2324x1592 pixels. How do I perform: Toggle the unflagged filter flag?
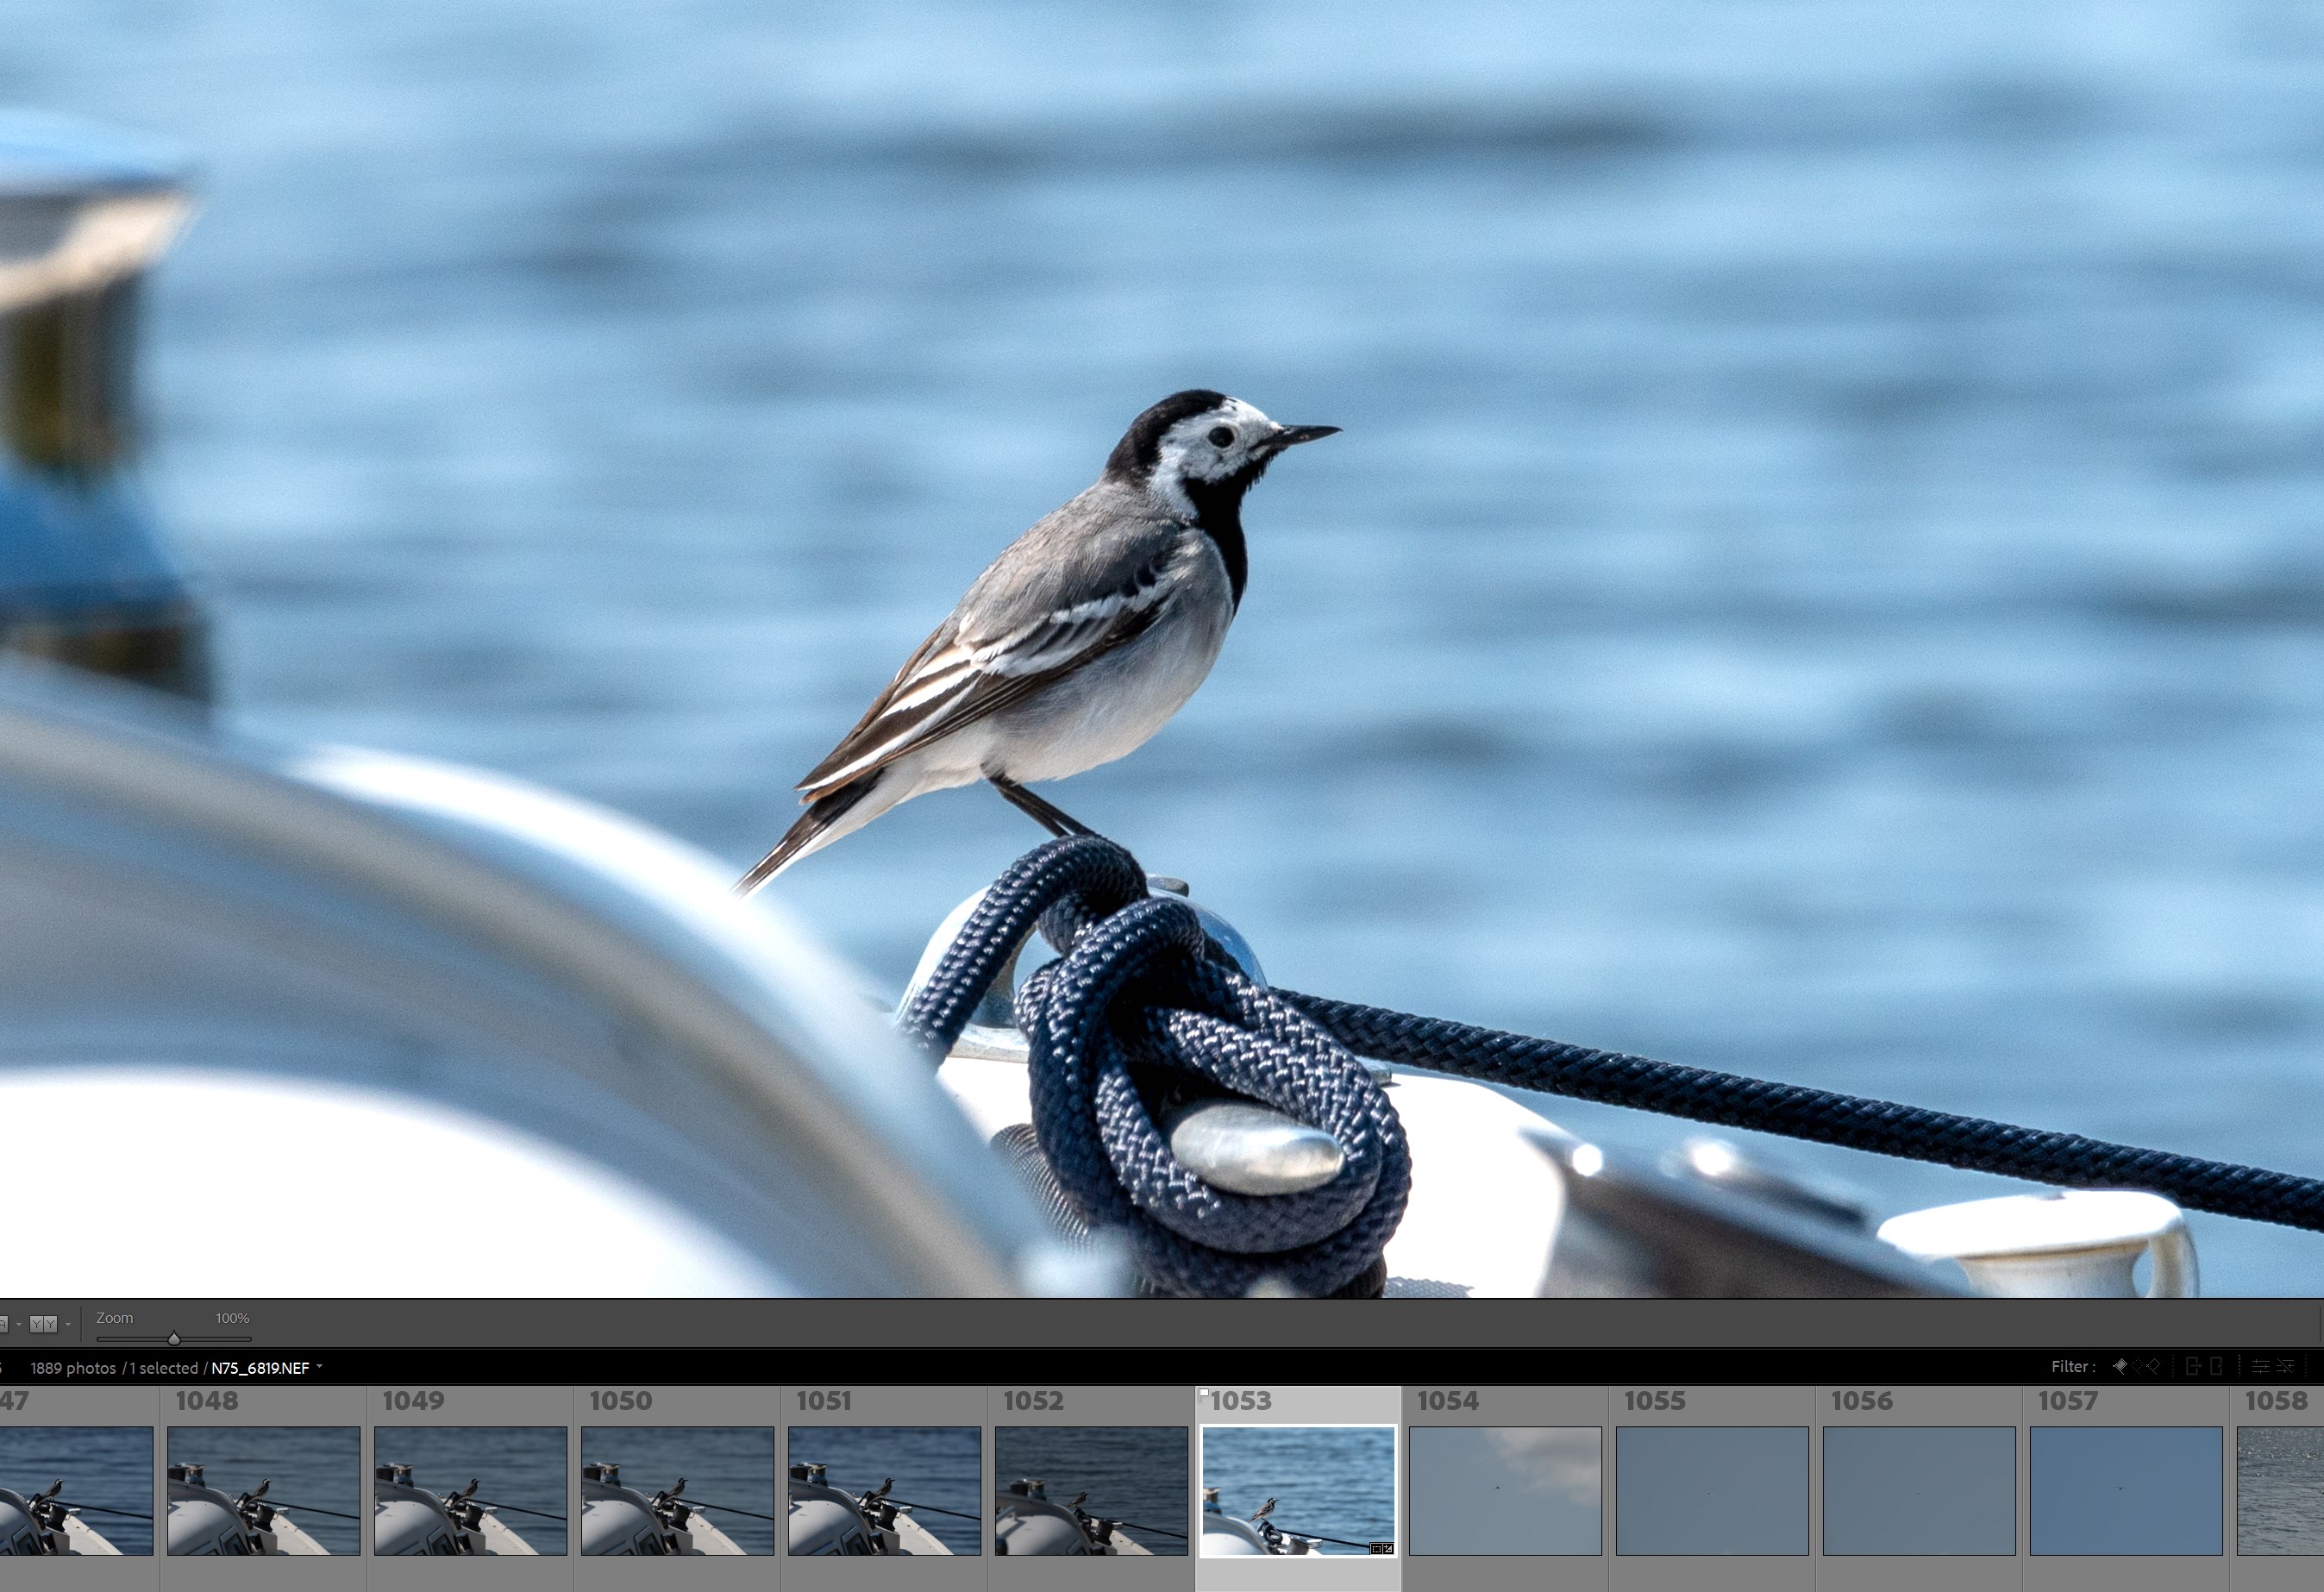coord(2137,1366)
